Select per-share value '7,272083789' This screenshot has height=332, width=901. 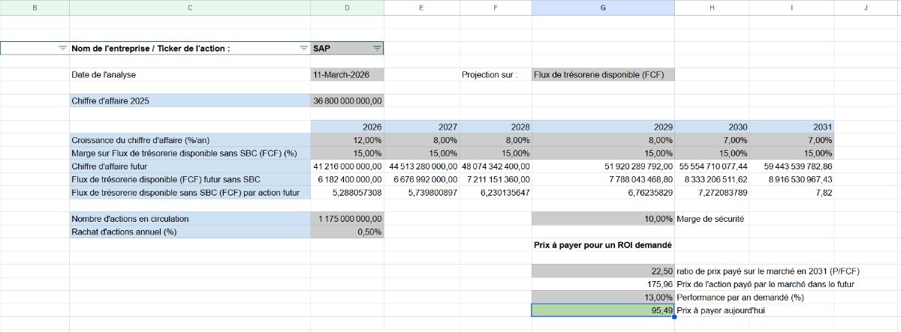coord(712,193)
